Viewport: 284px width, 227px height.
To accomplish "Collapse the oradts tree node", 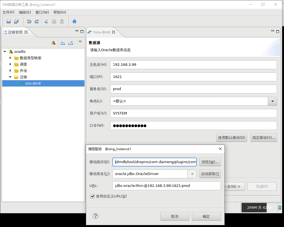I will tap(5, 52).
